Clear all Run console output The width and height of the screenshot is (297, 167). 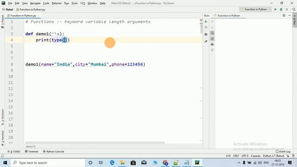coord(212,50)
